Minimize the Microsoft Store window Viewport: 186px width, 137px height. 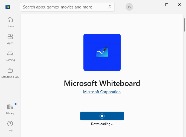(154, 5)
